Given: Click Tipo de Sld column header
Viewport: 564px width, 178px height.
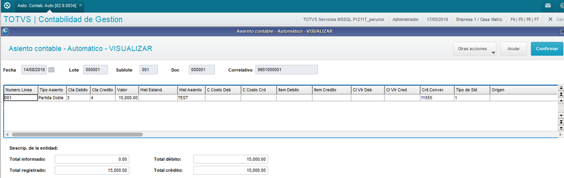Looking at the screenshot, I should 472,90.
